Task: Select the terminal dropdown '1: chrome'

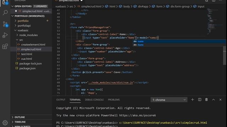Action: 169,100
